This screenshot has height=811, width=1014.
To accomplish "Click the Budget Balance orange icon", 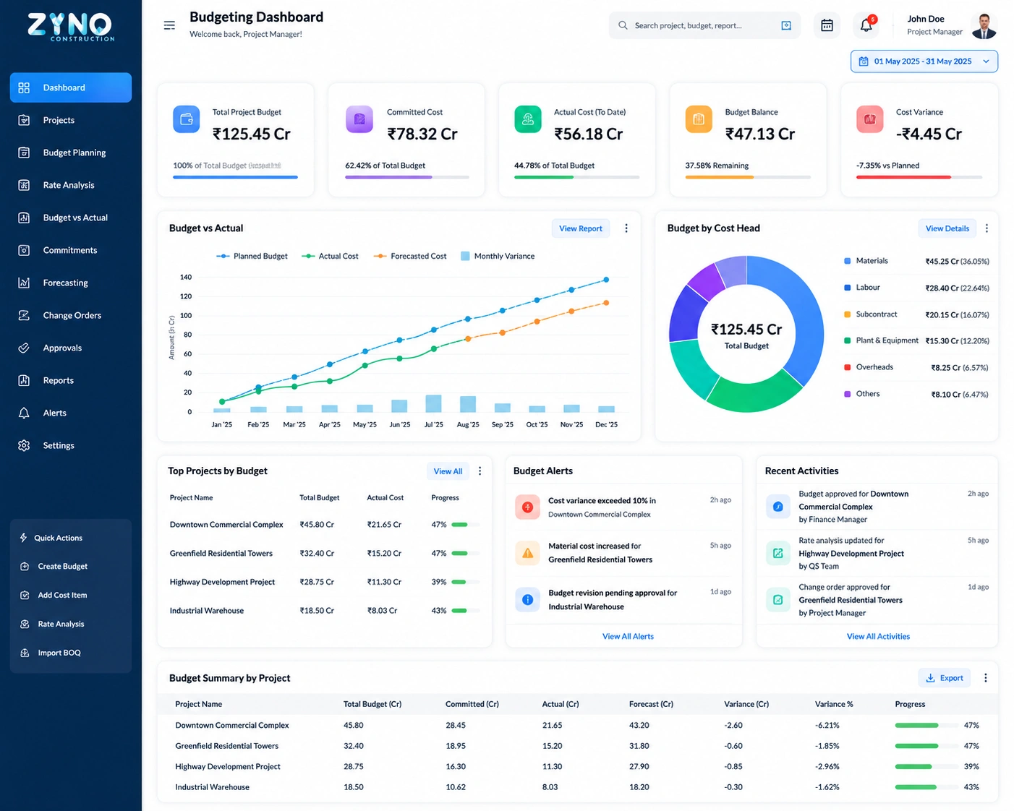I will click(x=699, y=119).
